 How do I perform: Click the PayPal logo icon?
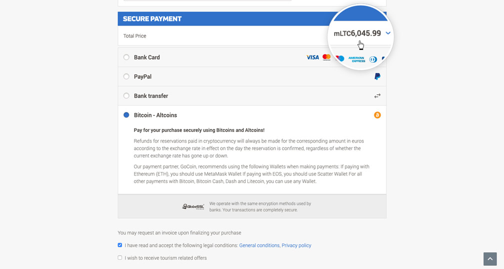click(377, 76)
